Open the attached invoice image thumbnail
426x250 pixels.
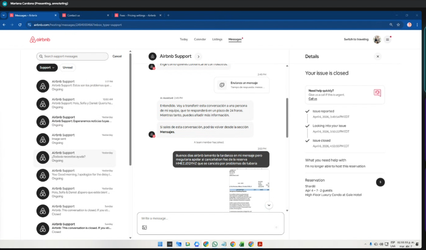click(249, 190)
